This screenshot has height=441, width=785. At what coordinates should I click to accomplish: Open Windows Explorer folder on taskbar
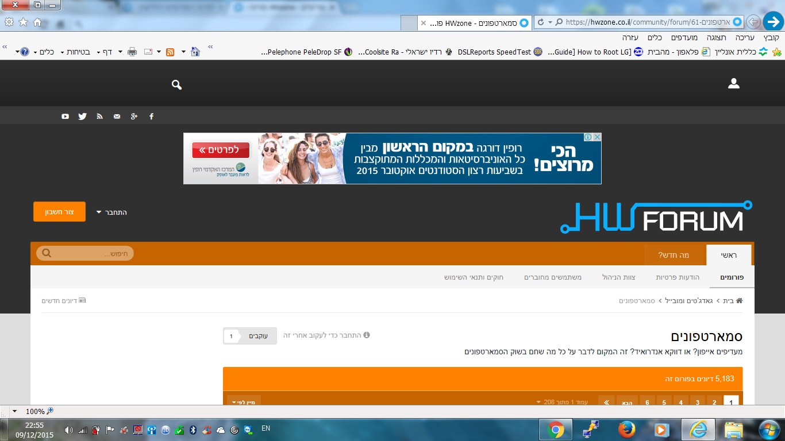(733, 430)
